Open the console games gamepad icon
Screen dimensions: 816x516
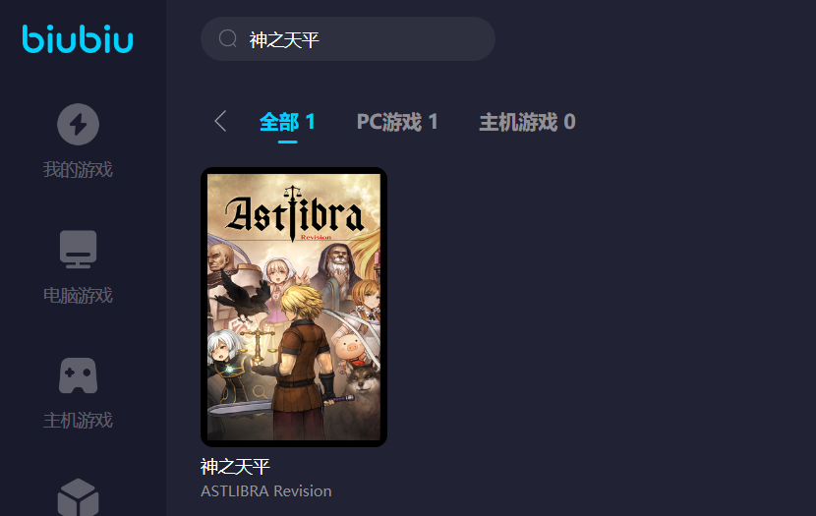pyautogui.click(x=78, y=375)
